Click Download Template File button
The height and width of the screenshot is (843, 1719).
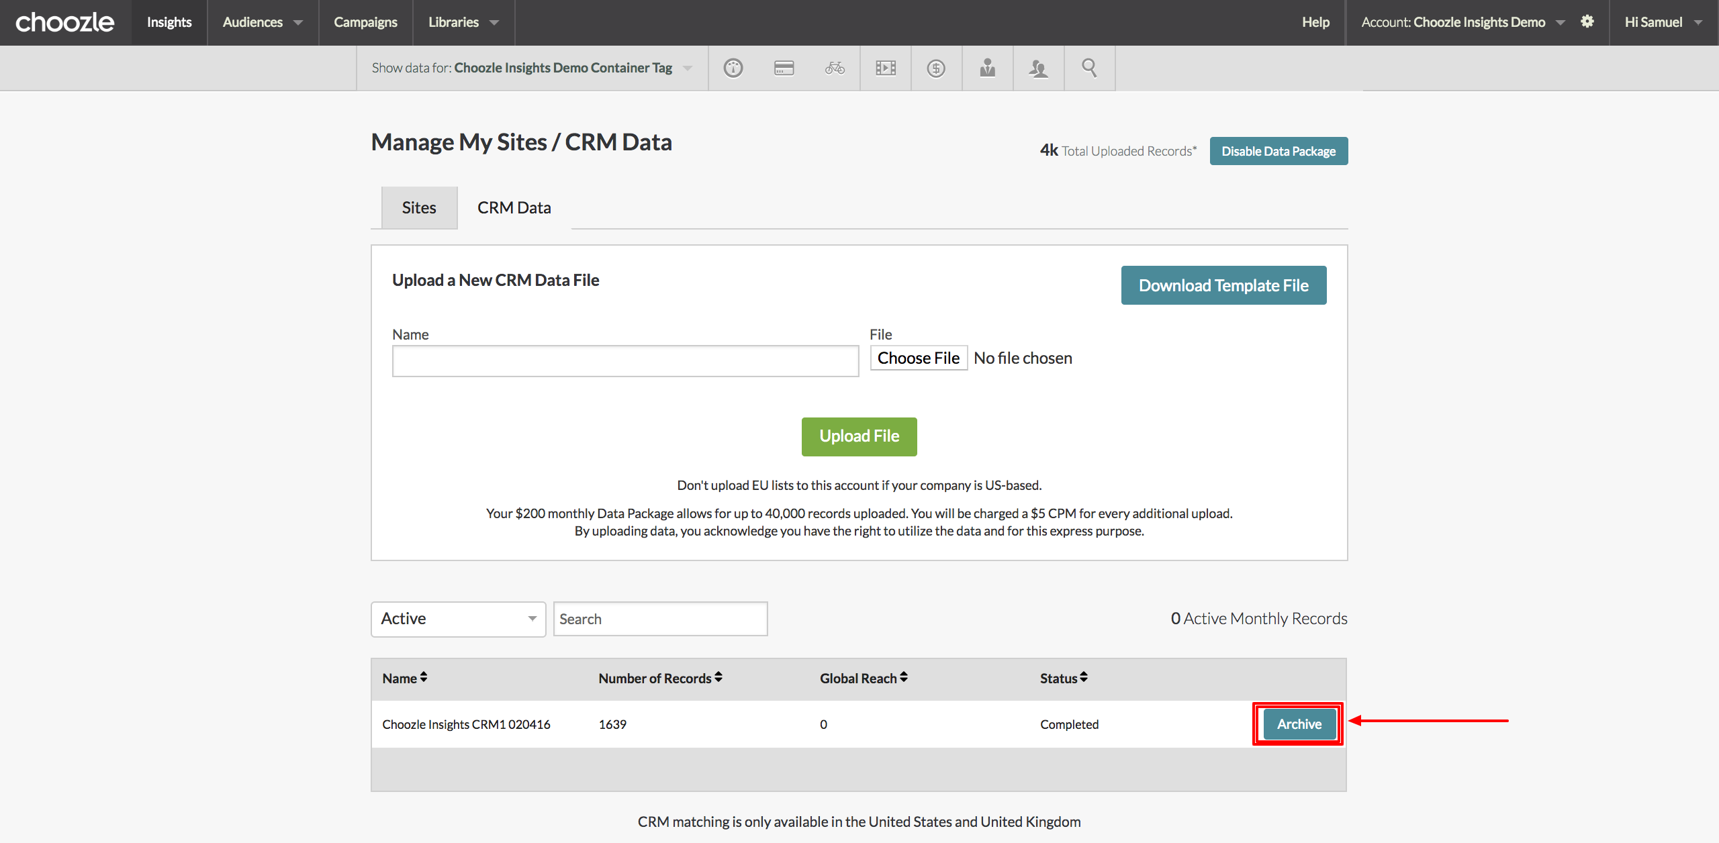pos(1223,285)
